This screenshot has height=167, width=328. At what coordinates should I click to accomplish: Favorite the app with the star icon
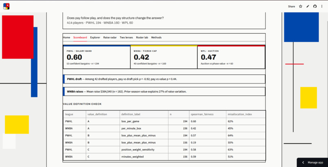click(301, 7)
